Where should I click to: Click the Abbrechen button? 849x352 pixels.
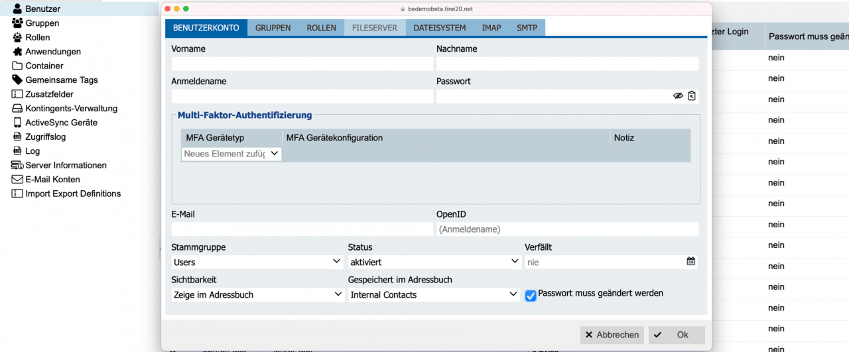pos(612,335)
